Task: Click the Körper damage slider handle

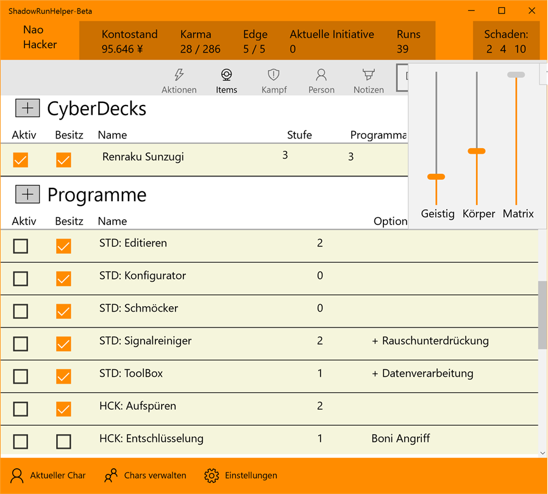Action: [x=477, y=151]
